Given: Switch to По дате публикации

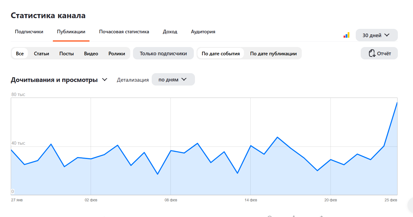Looking at the screenshot, I should 273,53.
